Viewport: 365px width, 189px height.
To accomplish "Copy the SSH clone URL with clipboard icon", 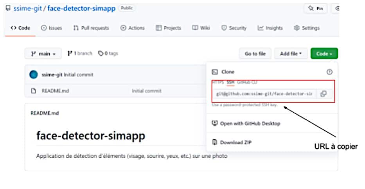I will 323,94.
